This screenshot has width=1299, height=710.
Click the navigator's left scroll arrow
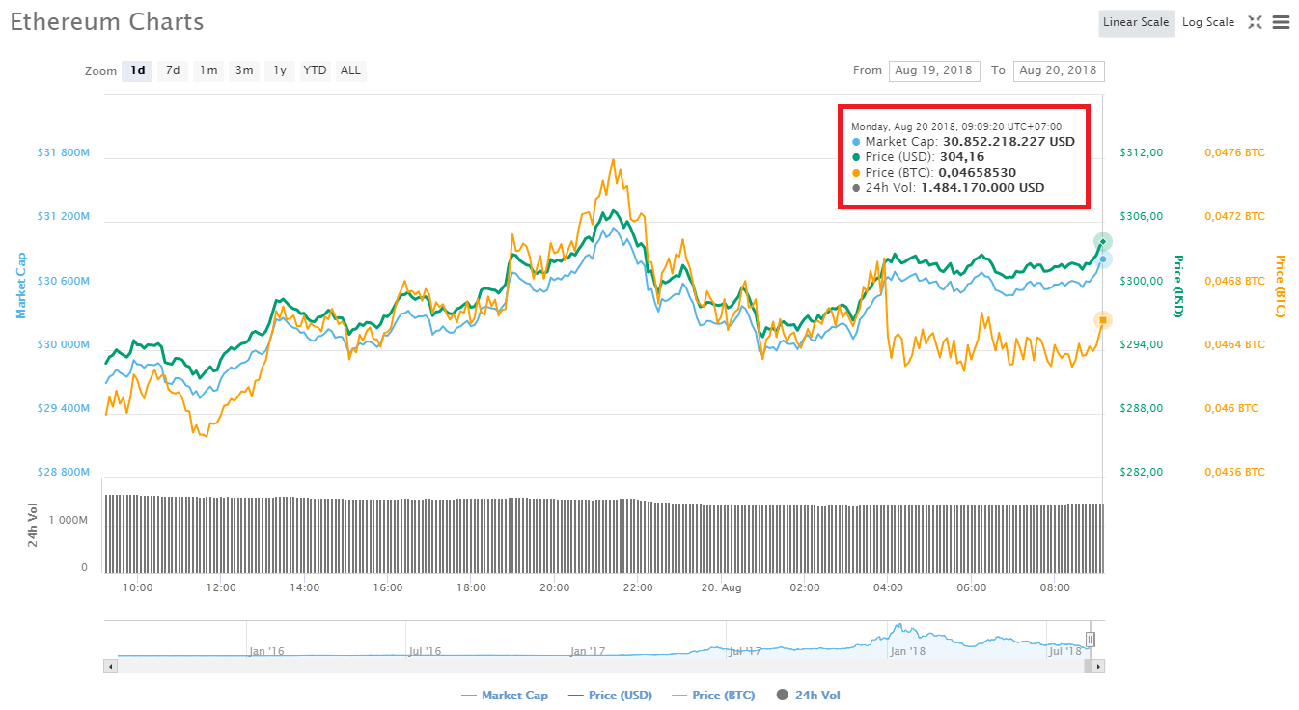click(109, 665)
